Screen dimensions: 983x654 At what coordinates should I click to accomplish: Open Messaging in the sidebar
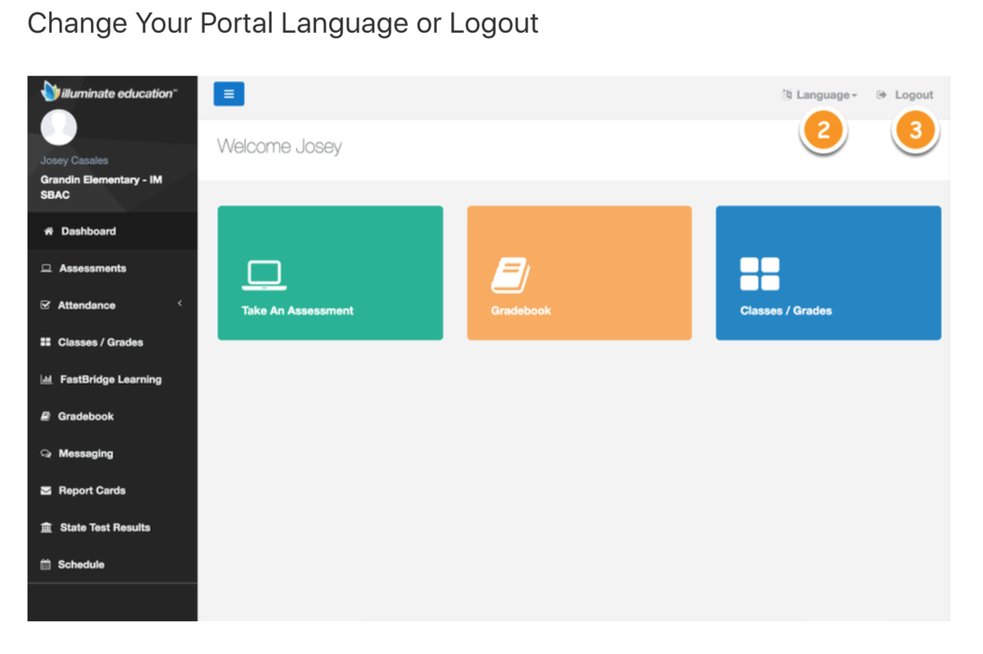112,453
